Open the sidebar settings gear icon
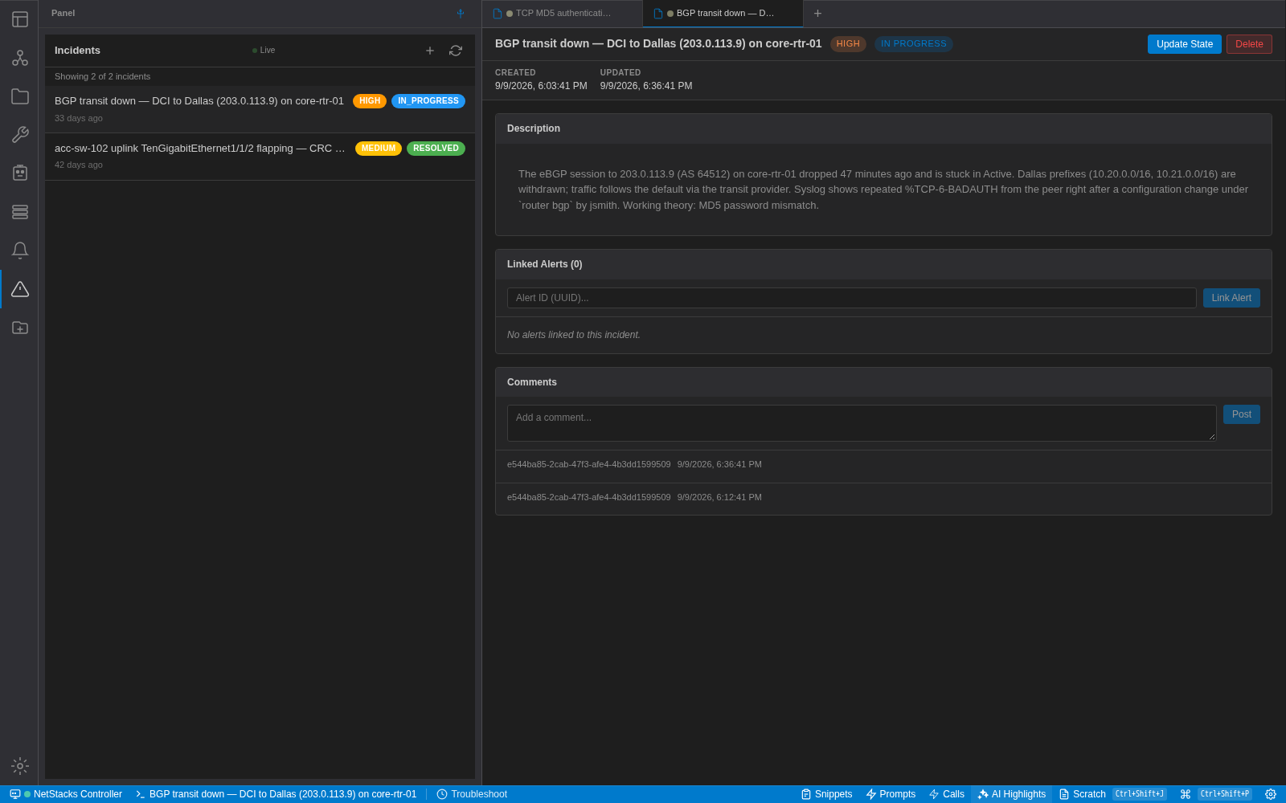This screenshot has width=1286, height=803. click(20, 766)
